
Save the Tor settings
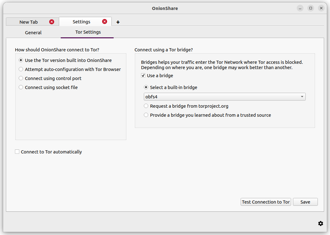305,202
